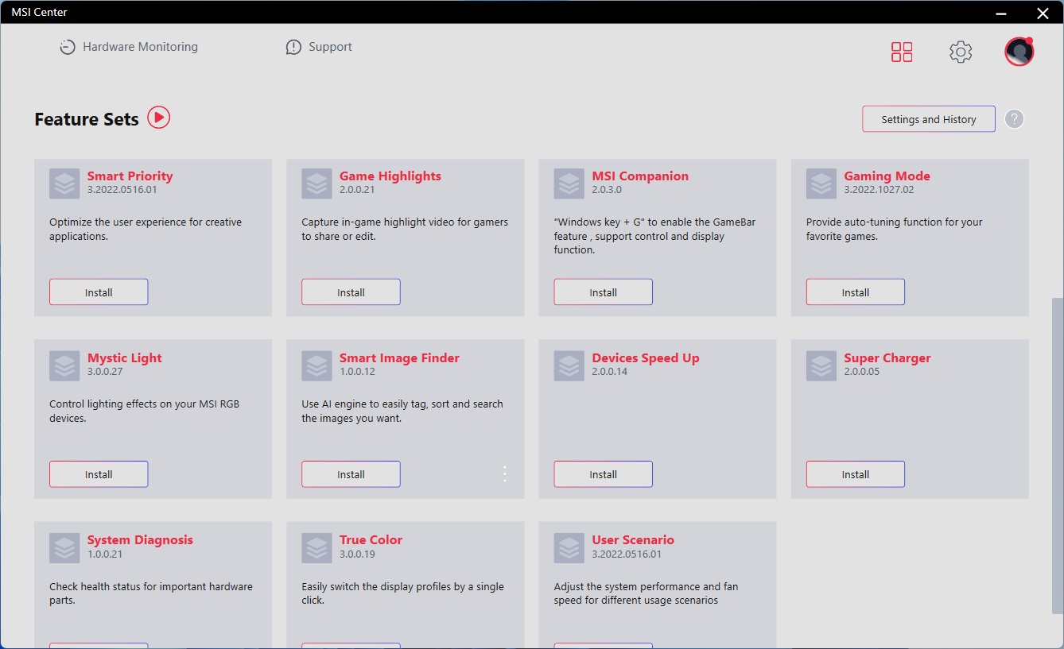
Task: Open the settings gear icon
Action: click(961, 52)
